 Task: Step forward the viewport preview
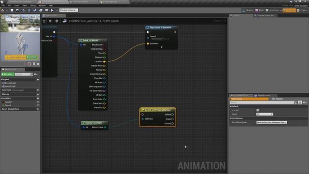point(38,64)
